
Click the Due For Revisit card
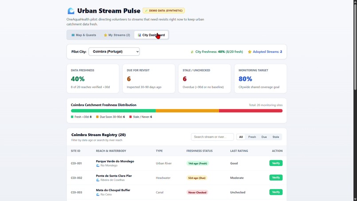149,79
